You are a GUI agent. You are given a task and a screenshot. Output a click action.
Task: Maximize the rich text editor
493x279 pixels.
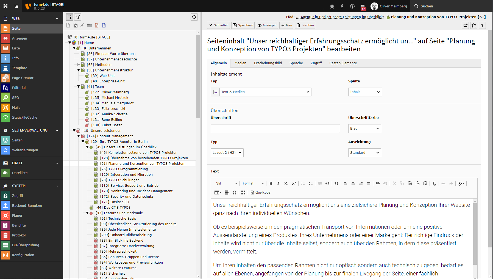243,192
